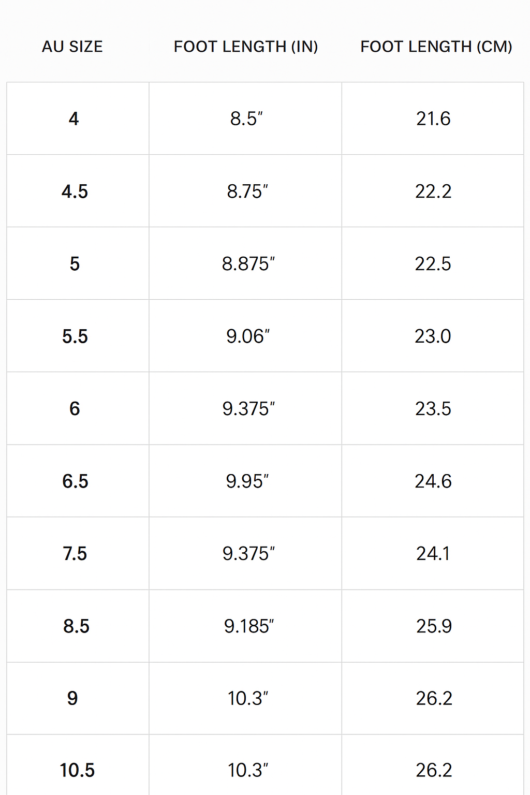Select the 22.5 cm cell
Viewport: 530px width, 795px height.
tap(433, 264)
